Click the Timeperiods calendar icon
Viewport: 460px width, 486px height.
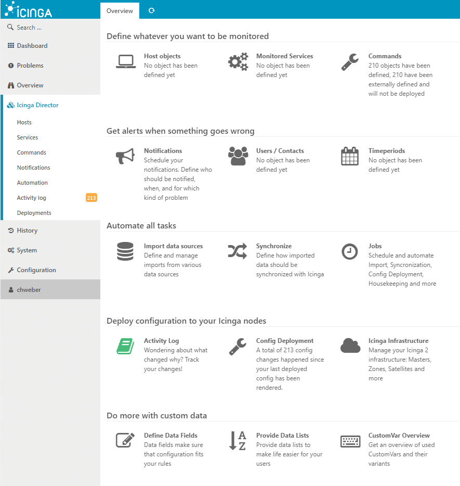click(350, 156)
